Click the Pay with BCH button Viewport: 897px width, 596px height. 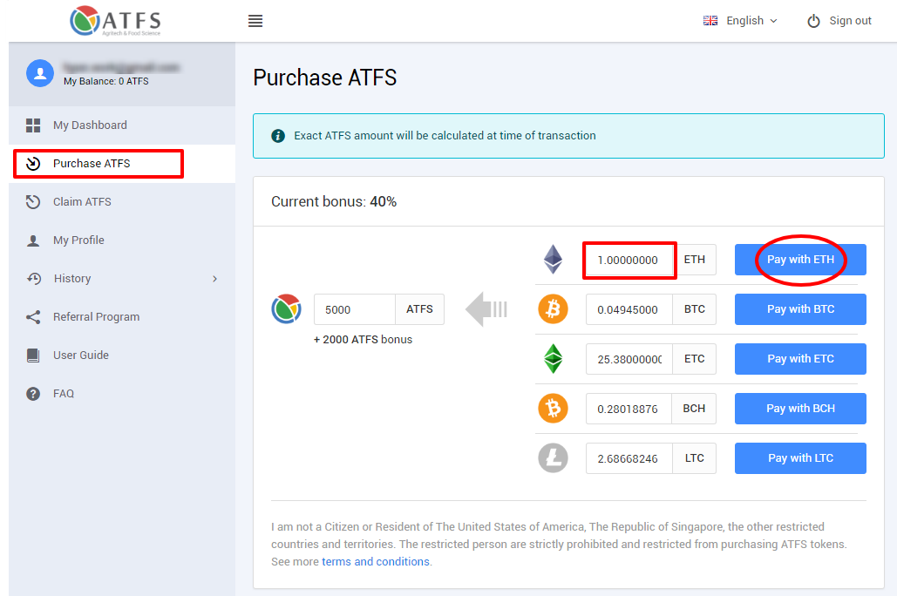pos(800,409)
